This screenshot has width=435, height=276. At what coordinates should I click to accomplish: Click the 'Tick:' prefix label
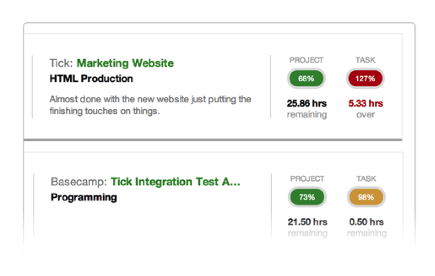(x=61, y=63)
